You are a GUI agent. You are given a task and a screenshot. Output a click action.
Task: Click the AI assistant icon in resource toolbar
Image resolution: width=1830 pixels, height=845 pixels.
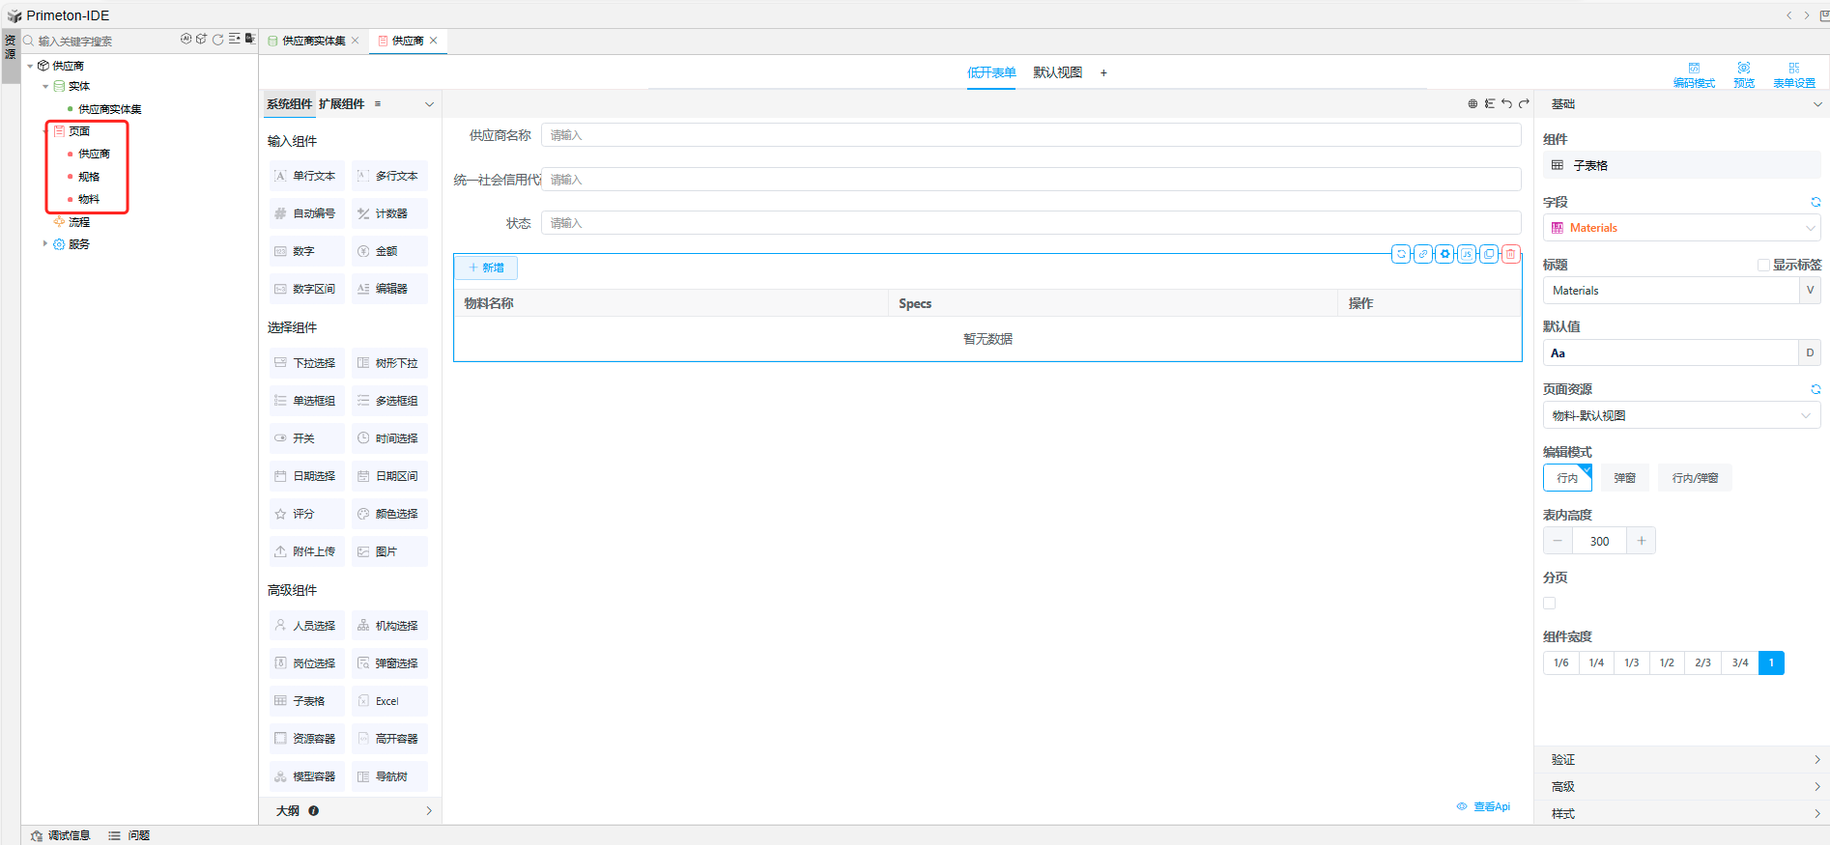pos(186,40)
